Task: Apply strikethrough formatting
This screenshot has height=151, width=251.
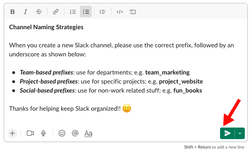Action: (39, 12)
